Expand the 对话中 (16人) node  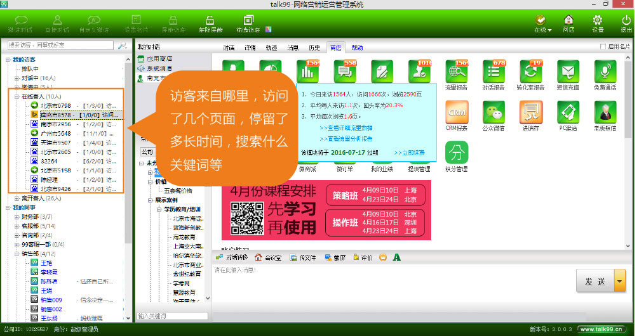(x=17, y=78)
